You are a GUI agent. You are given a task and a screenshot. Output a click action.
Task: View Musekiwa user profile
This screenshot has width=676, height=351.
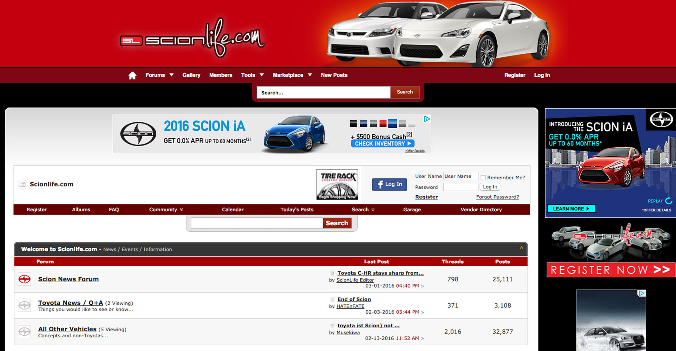pos(348,332)
